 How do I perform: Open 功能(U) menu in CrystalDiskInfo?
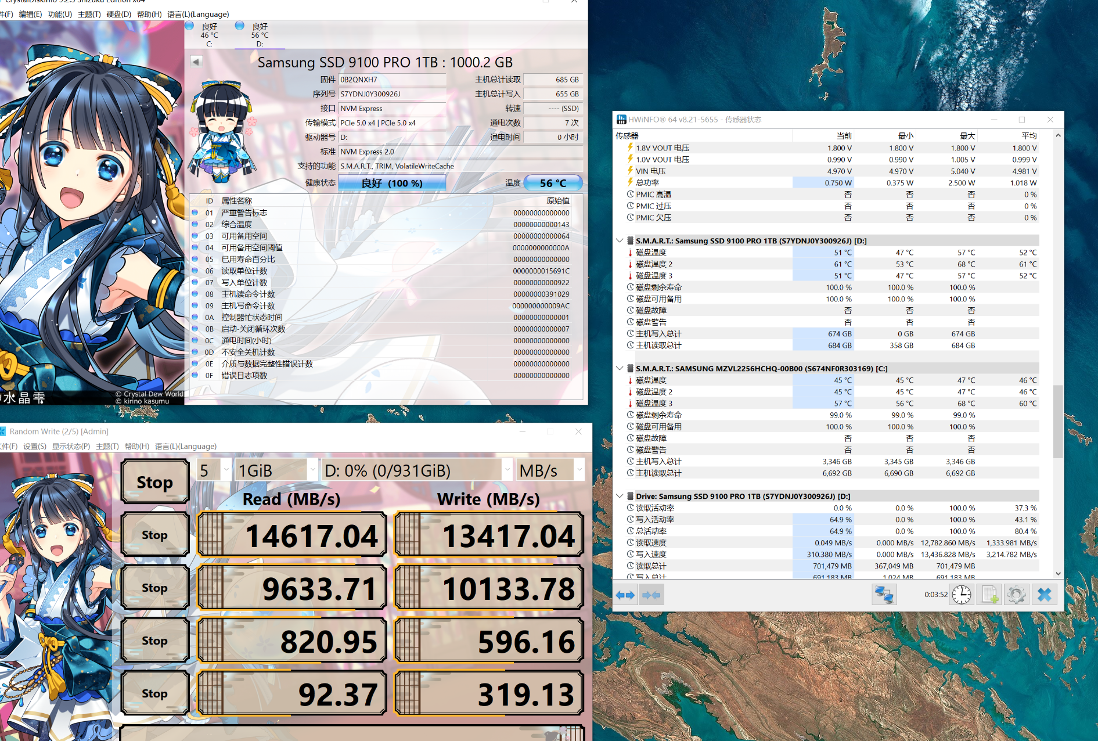(x=60, y=14)
